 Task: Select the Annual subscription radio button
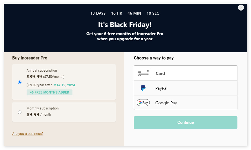point(20,82)
